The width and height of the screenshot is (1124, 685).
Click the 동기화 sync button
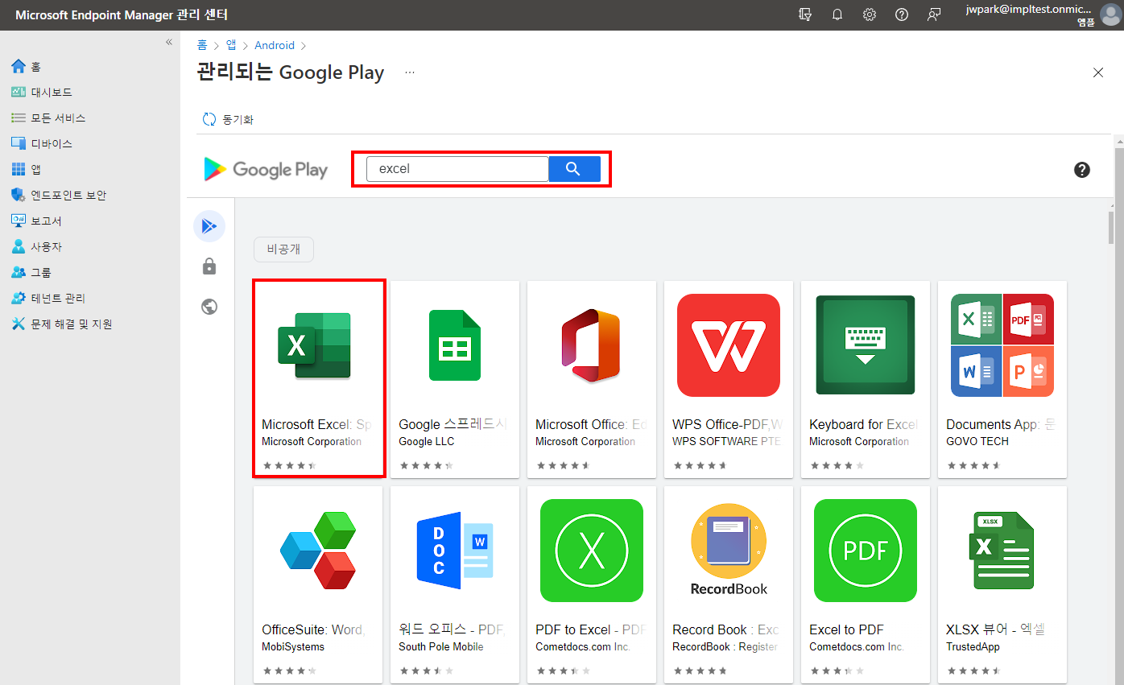pos(228,119)
